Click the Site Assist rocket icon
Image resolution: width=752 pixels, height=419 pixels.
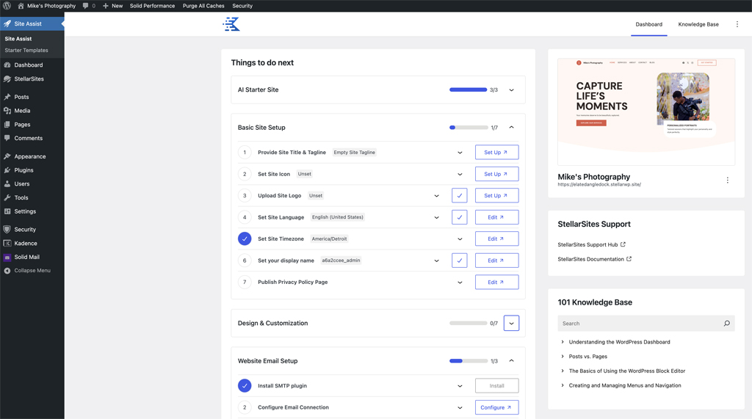[x=7, y=24]
